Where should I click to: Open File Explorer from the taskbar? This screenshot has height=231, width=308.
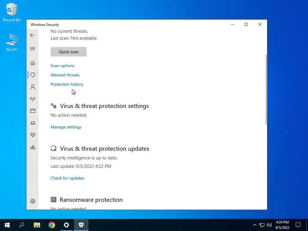point(37,225)
